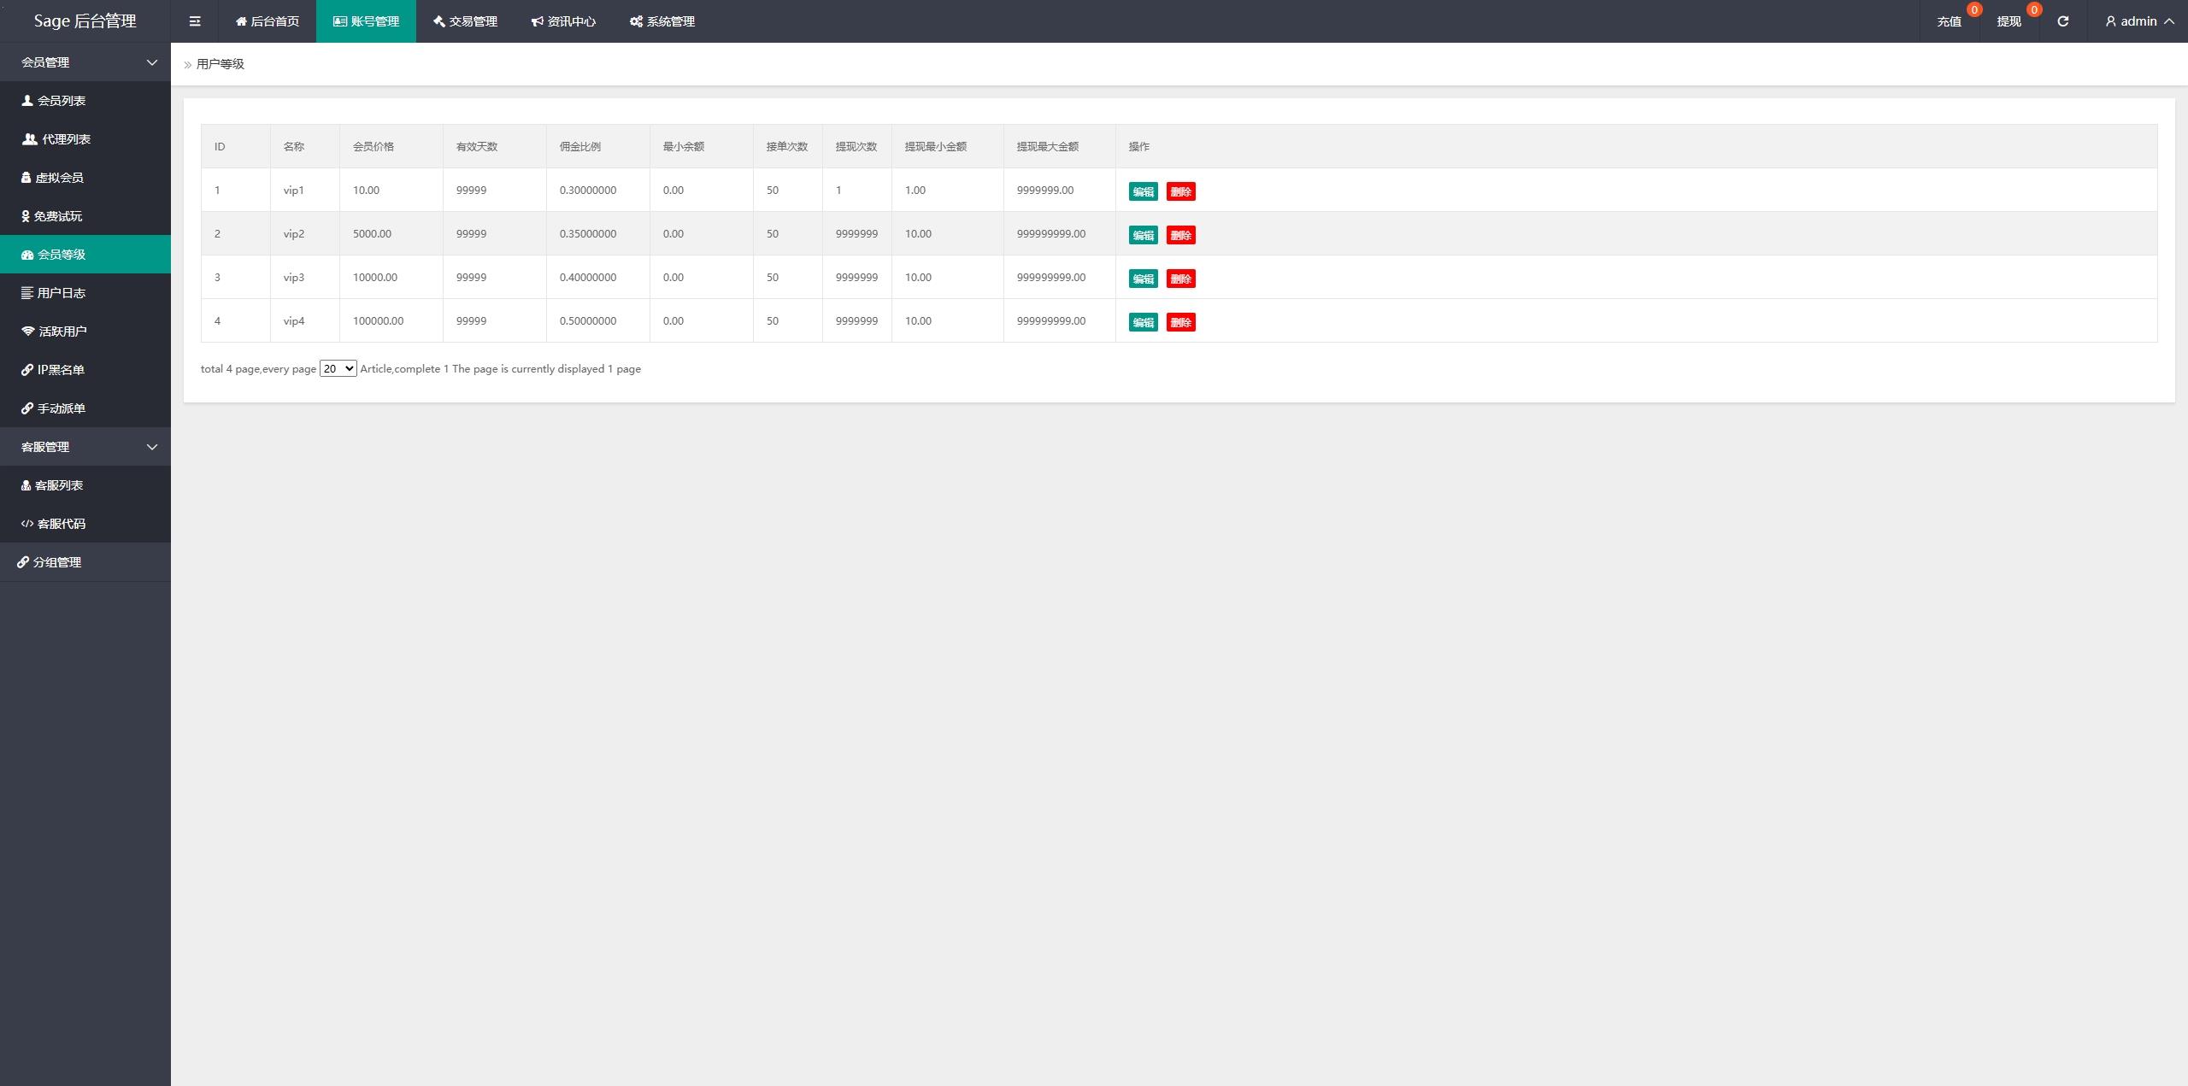
Task: Expand the admin user menu
Action: coord(2138,21)
